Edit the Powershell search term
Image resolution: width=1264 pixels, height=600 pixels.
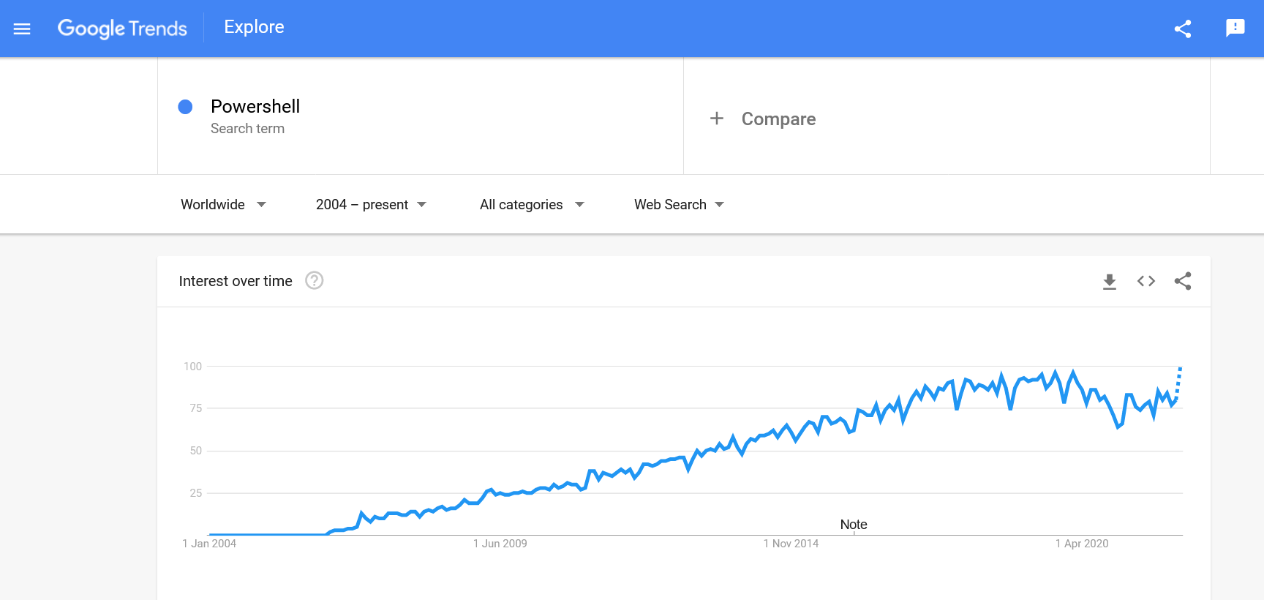255,107
